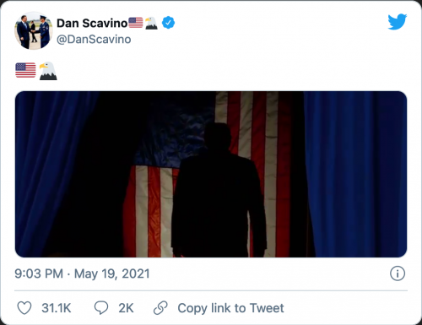Visit the @DanScavino handle link
Screen dimensions: 422x325
click(94, 40)
